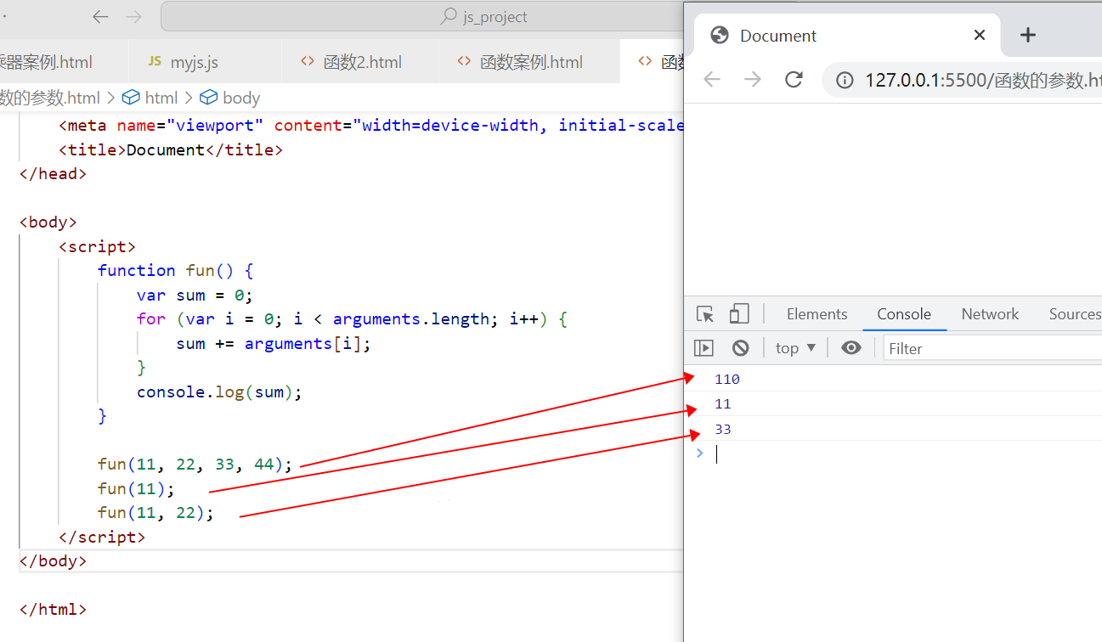This screenshot has height=642, width=1102.
Task: Select the console output 11
Action: point(723,404)
